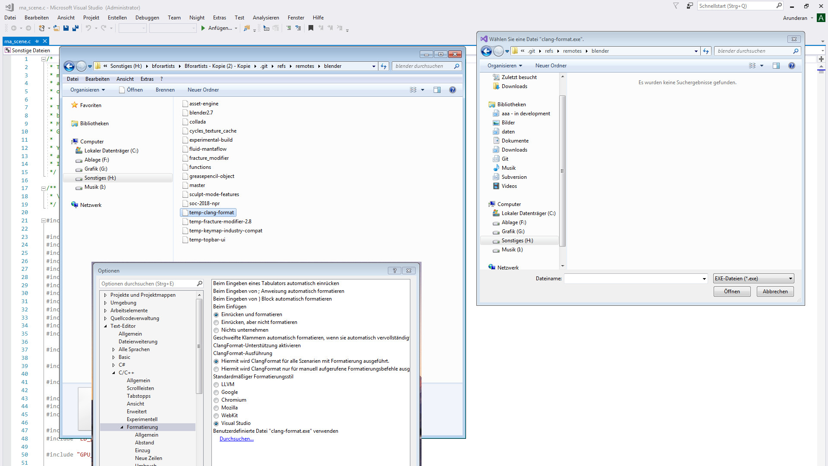Toggle preview pane icon in file picker dialog
The image size is (828, 466).
coord(776,66)
